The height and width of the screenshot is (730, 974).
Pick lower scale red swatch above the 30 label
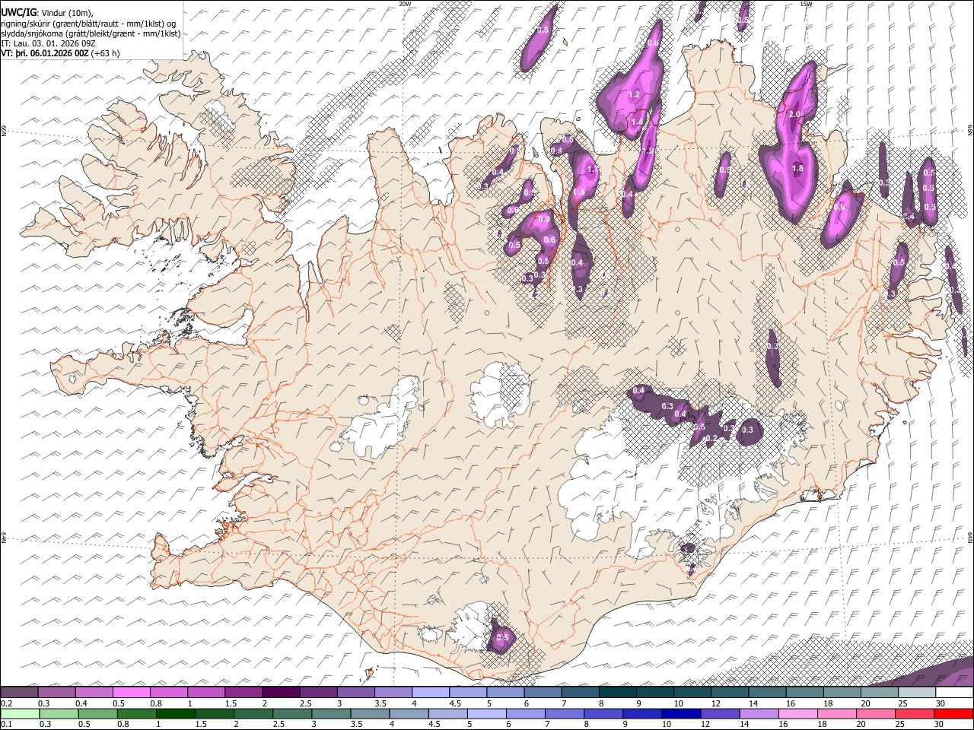coord(954,714)
